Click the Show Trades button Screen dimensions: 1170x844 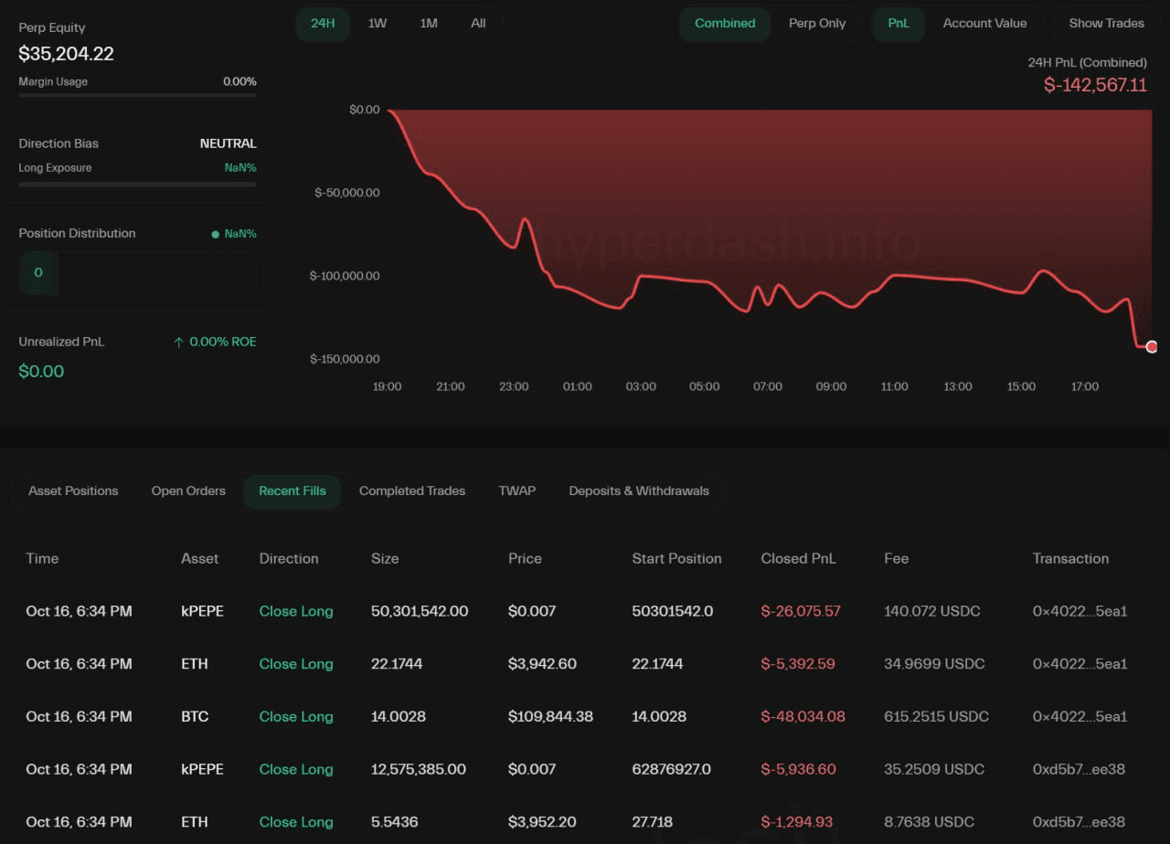pos(1106,24)
